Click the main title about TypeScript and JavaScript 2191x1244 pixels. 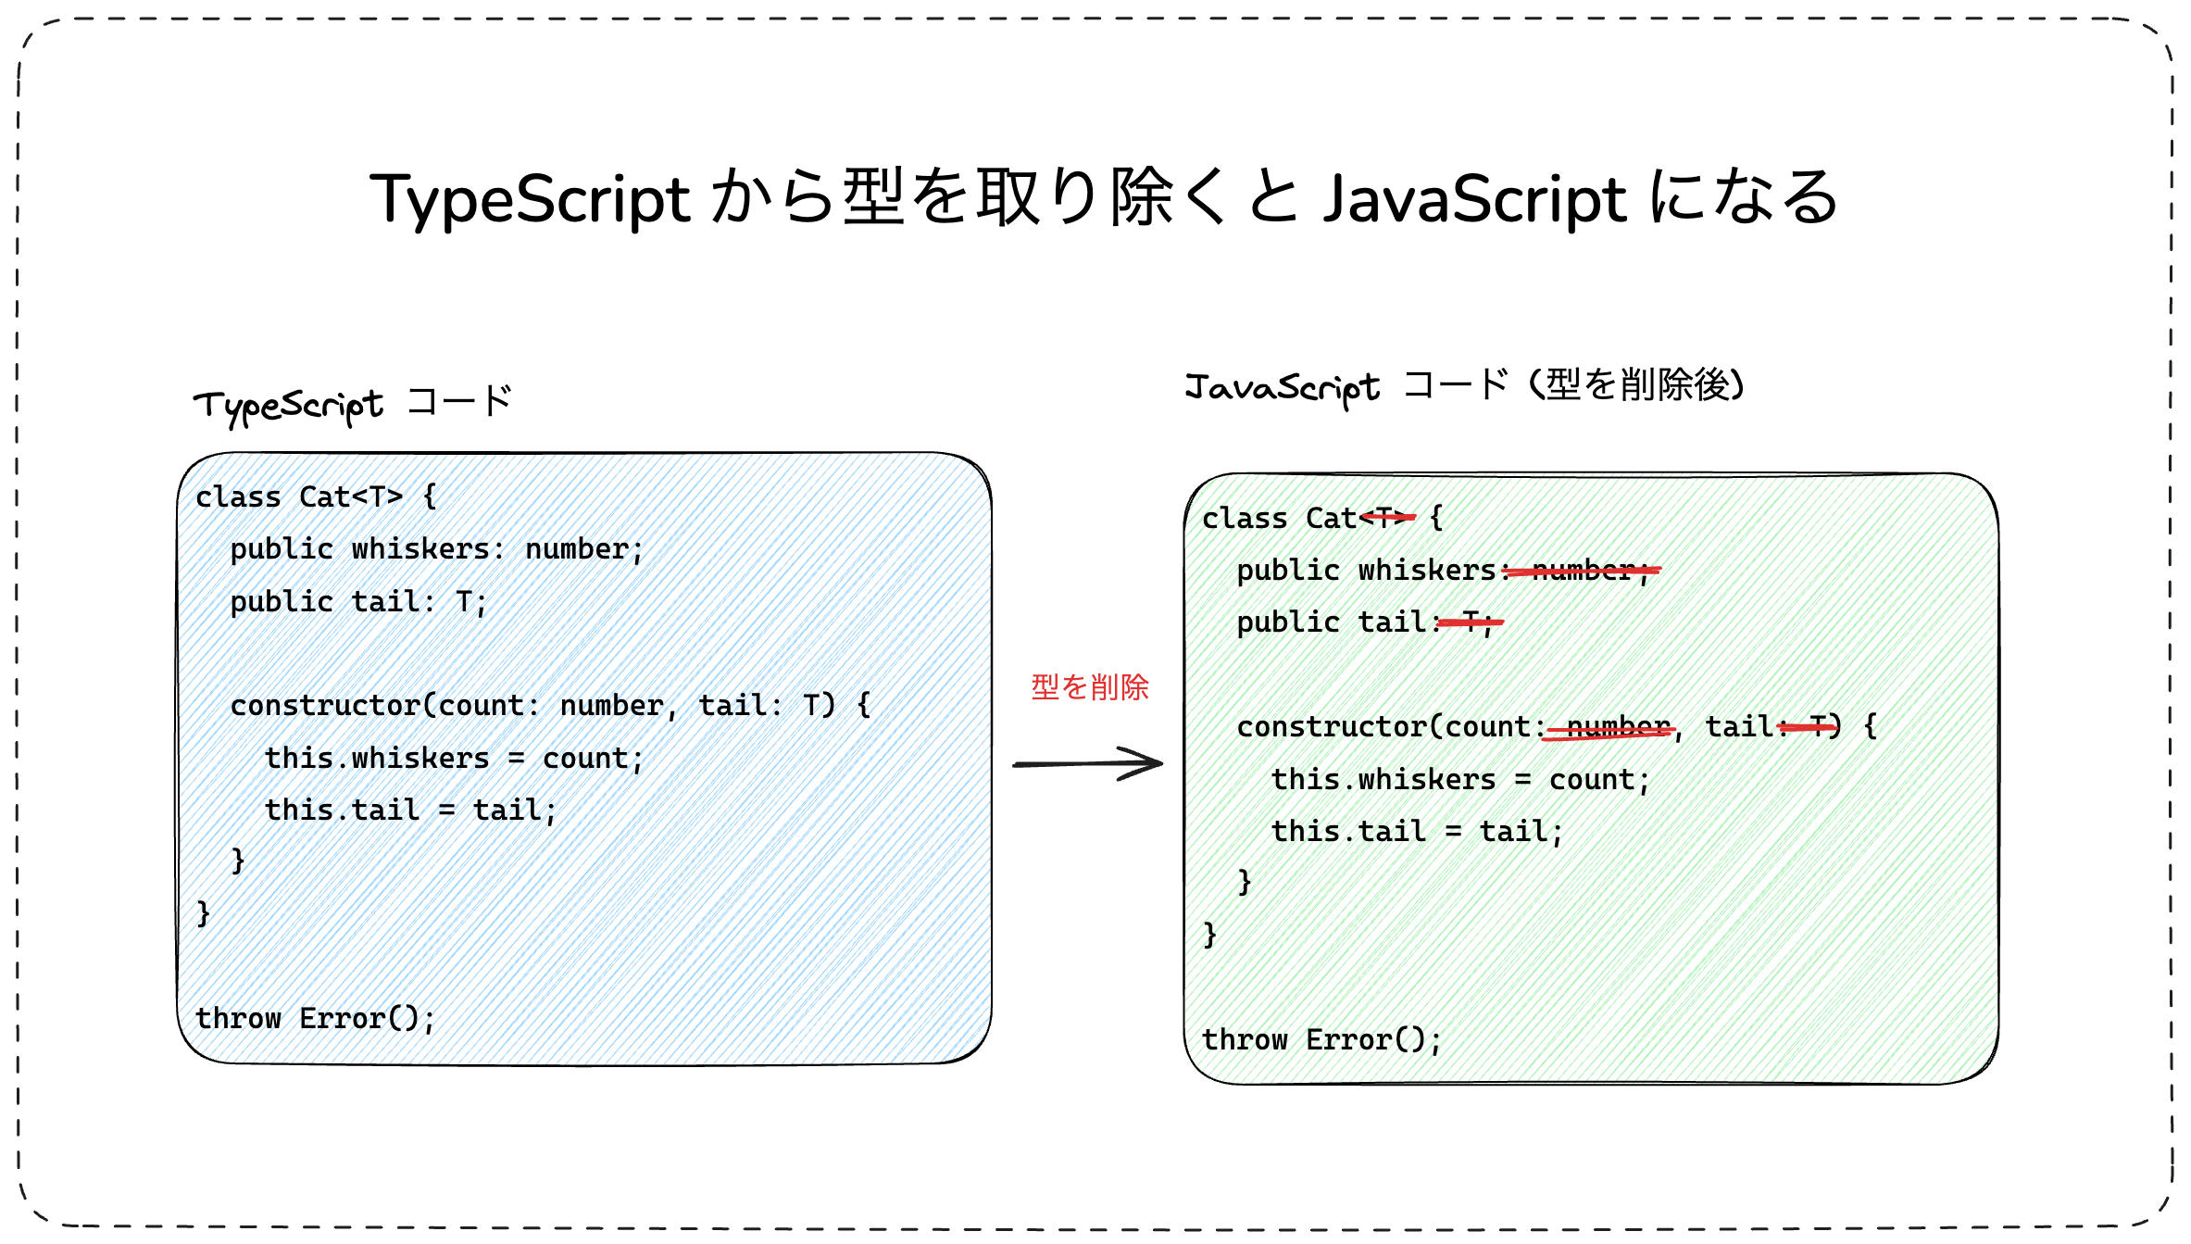[x=1104, y=198]
